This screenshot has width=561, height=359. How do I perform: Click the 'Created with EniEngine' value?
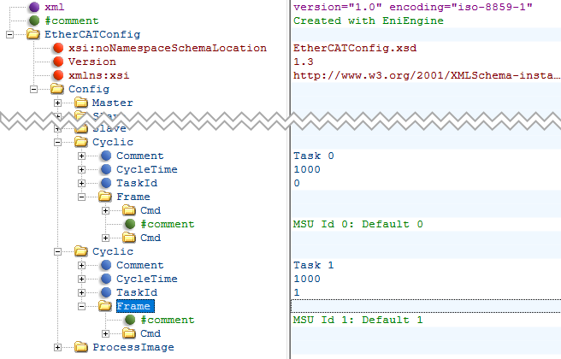(x=368, y=21)
